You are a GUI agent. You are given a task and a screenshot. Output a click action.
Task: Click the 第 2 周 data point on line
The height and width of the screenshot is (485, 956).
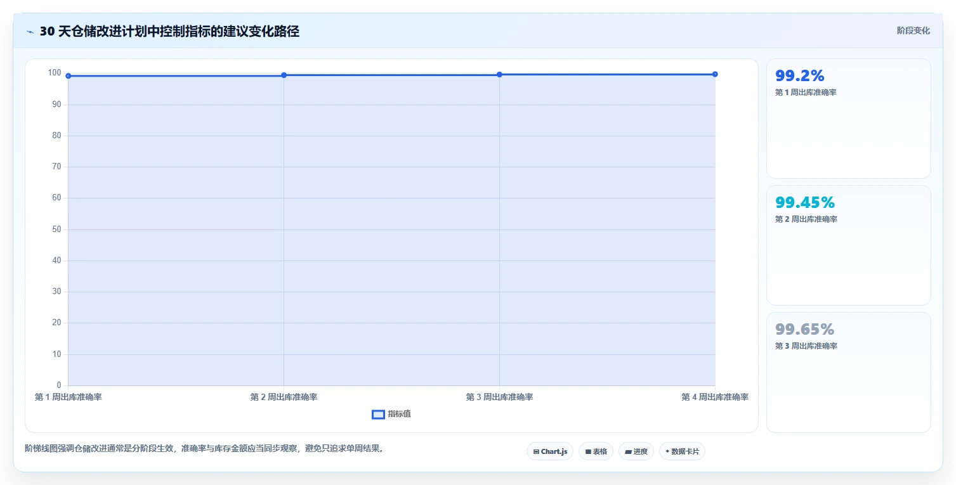[x=284, y=75]
